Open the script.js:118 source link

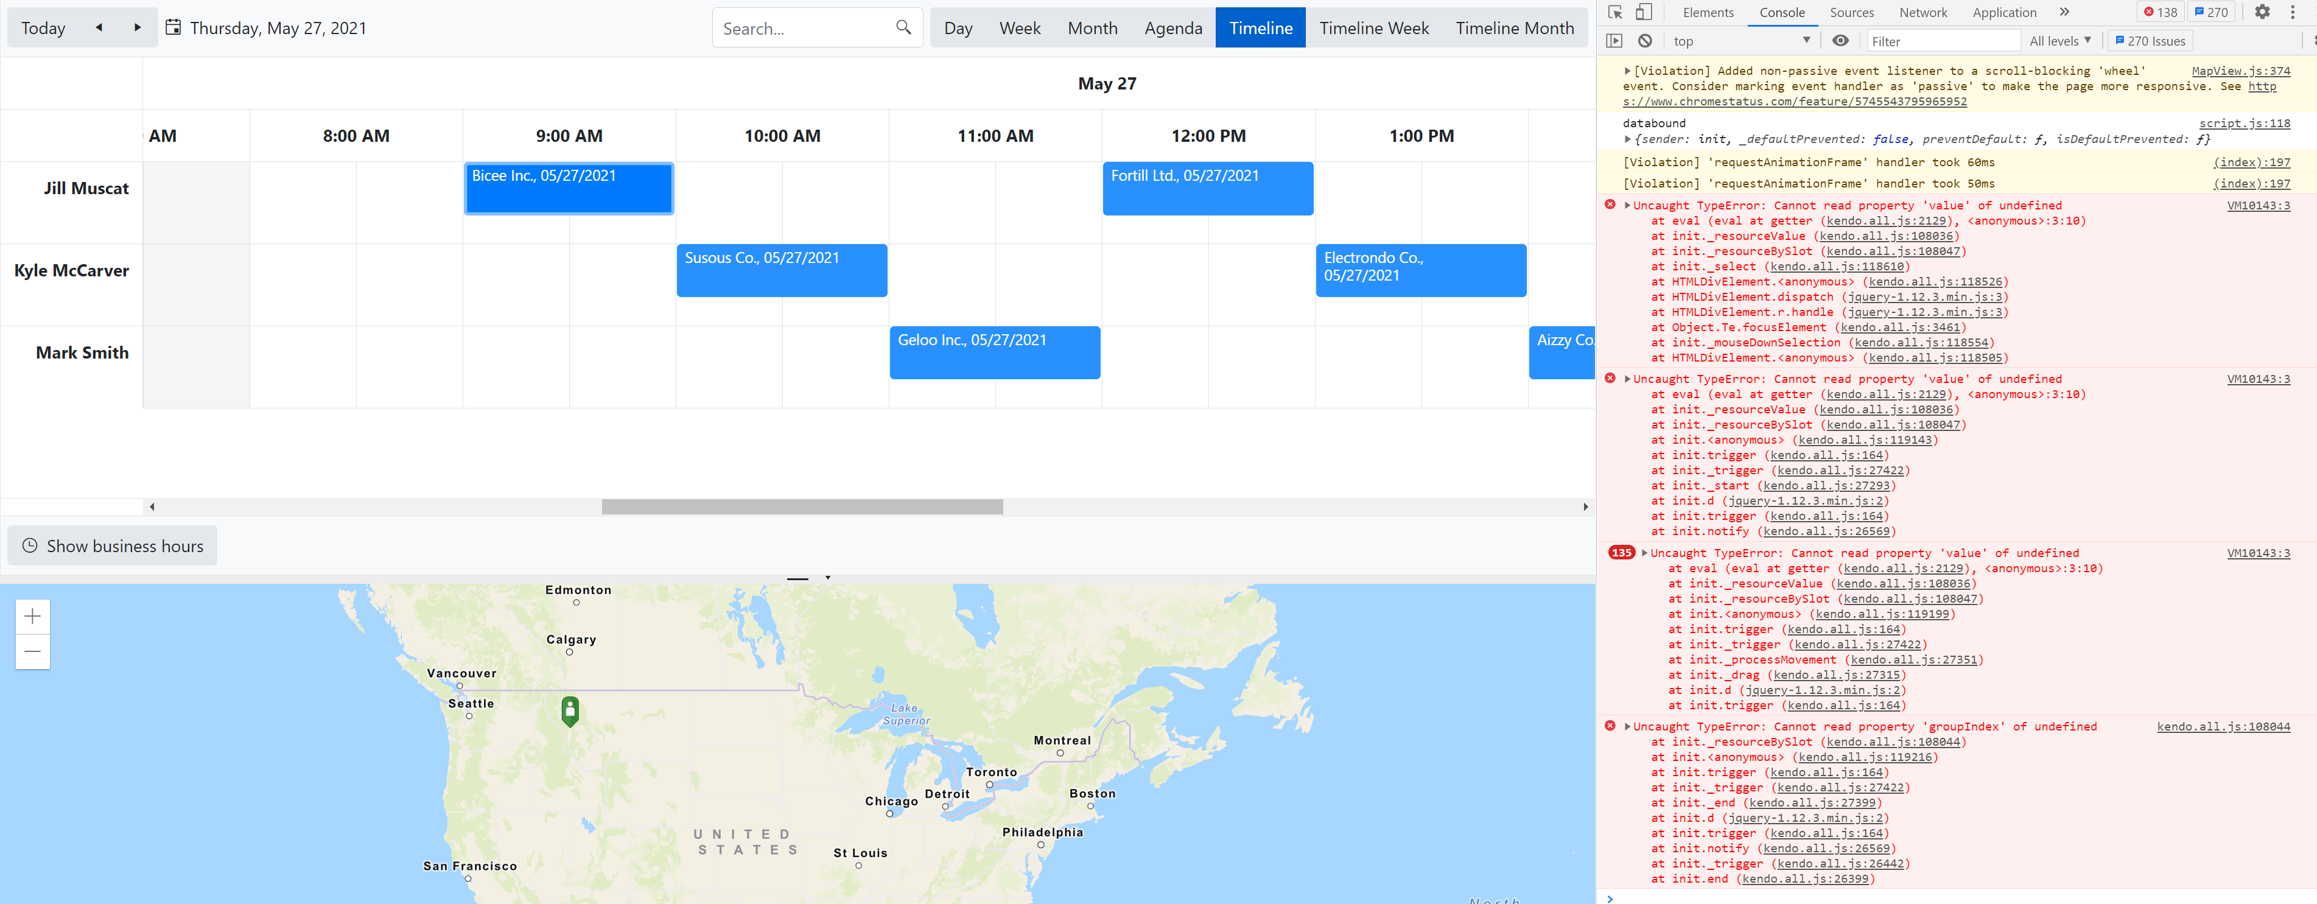[2244, 123]
